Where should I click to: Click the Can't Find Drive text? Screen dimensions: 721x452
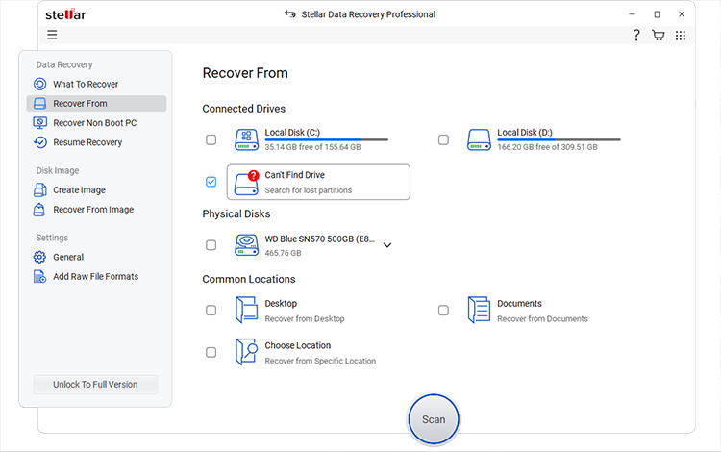point(295,175)
